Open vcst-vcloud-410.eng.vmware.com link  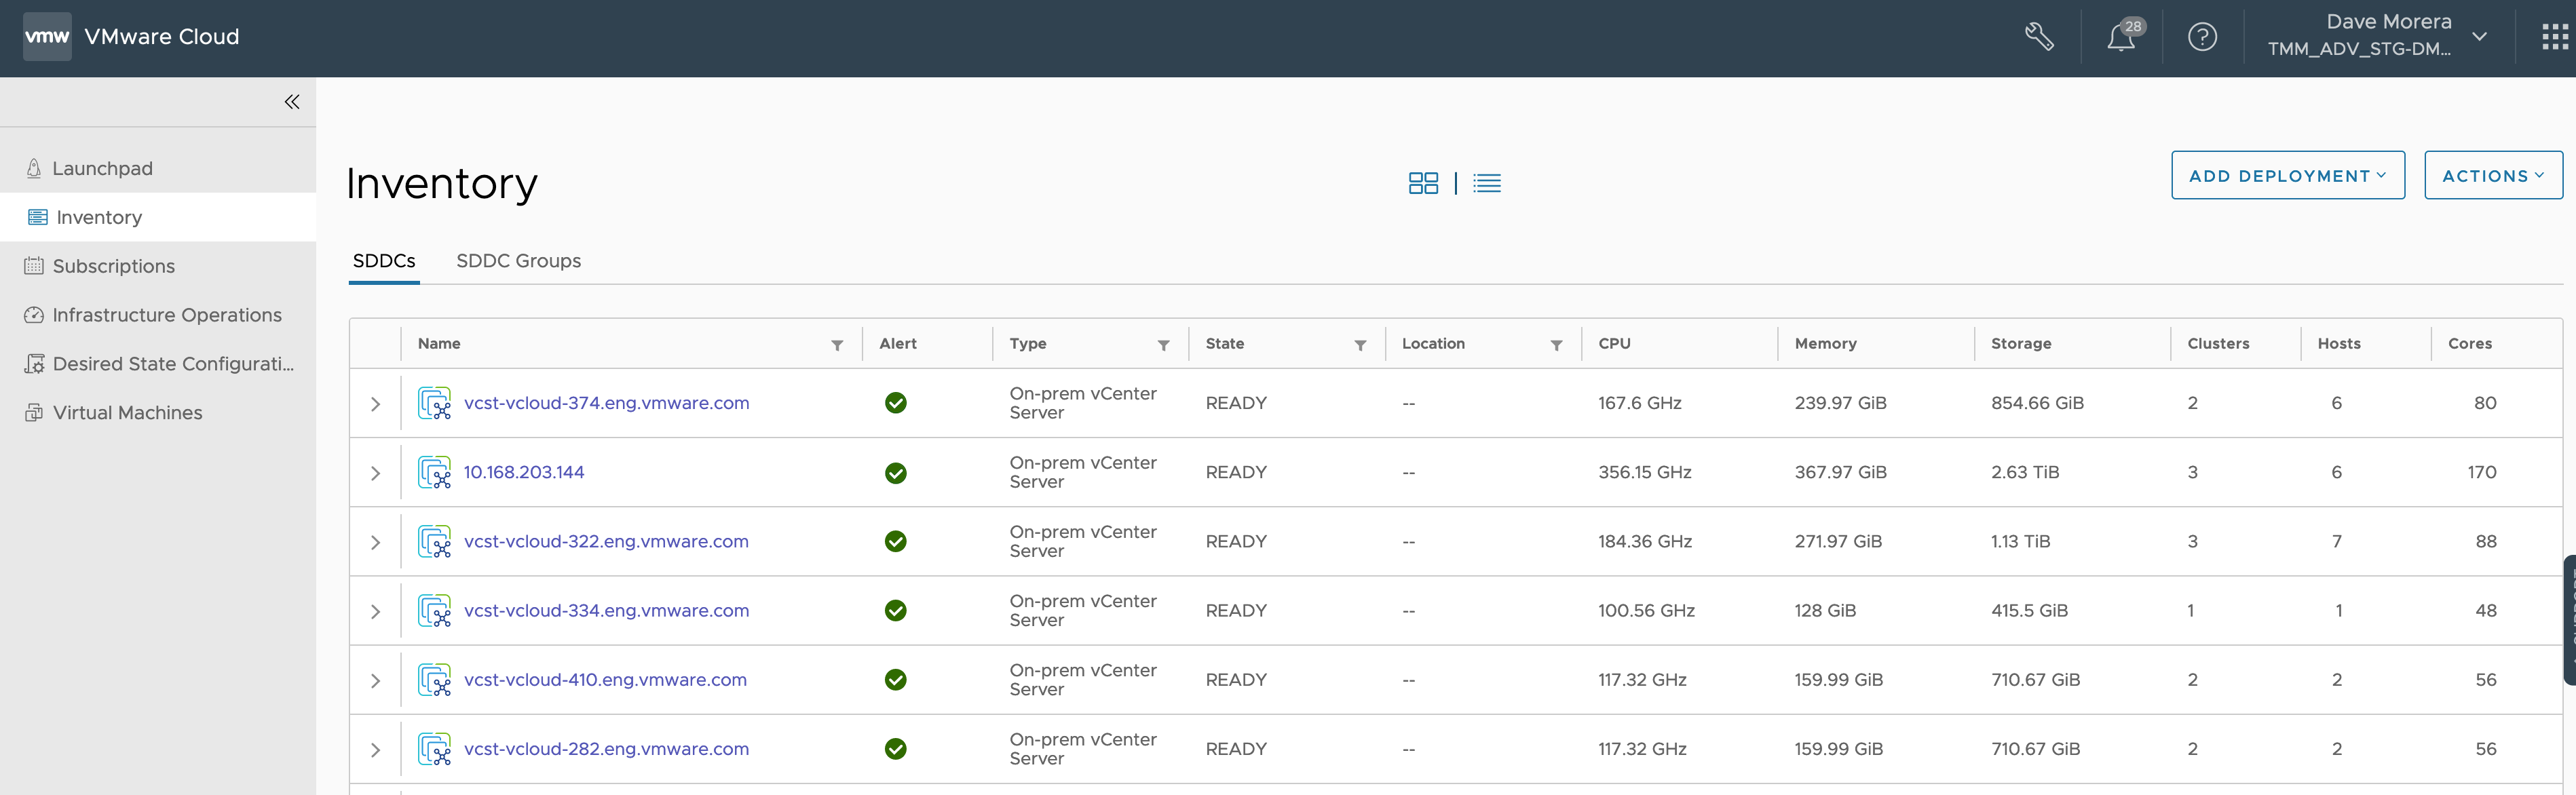coord(605,680)
